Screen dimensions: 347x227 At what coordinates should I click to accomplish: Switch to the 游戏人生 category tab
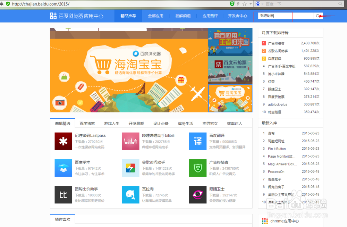[x=112, y=123]
